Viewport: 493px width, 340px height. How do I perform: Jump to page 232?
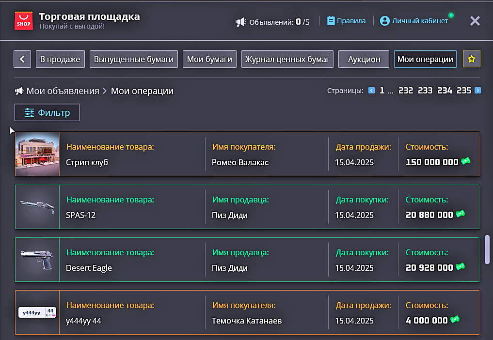(x=406, y=91)
